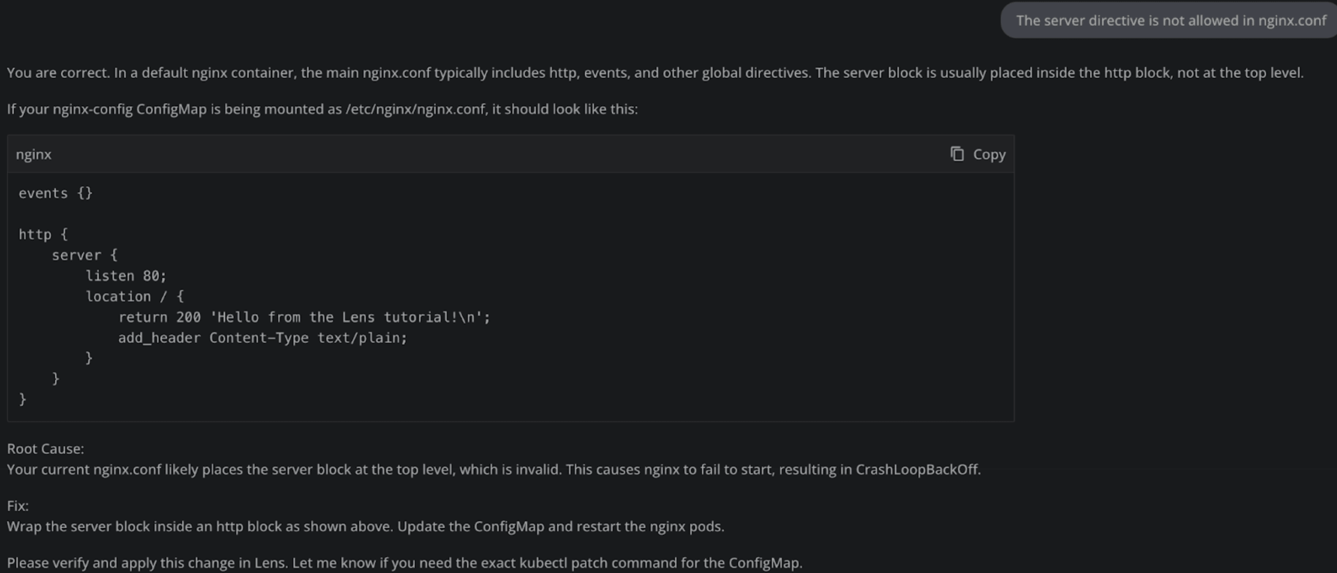Select the /etc/nginx/nginx.conf path text
1337x573 pixels.
(415, 110)
